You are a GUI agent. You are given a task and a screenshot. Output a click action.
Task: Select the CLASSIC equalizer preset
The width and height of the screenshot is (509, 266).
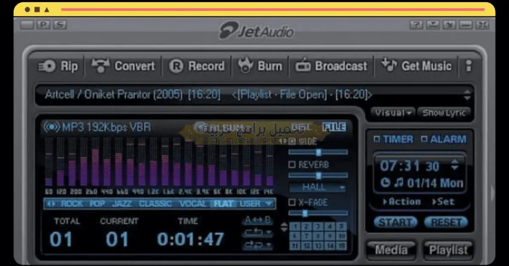(x=155, y=204)
